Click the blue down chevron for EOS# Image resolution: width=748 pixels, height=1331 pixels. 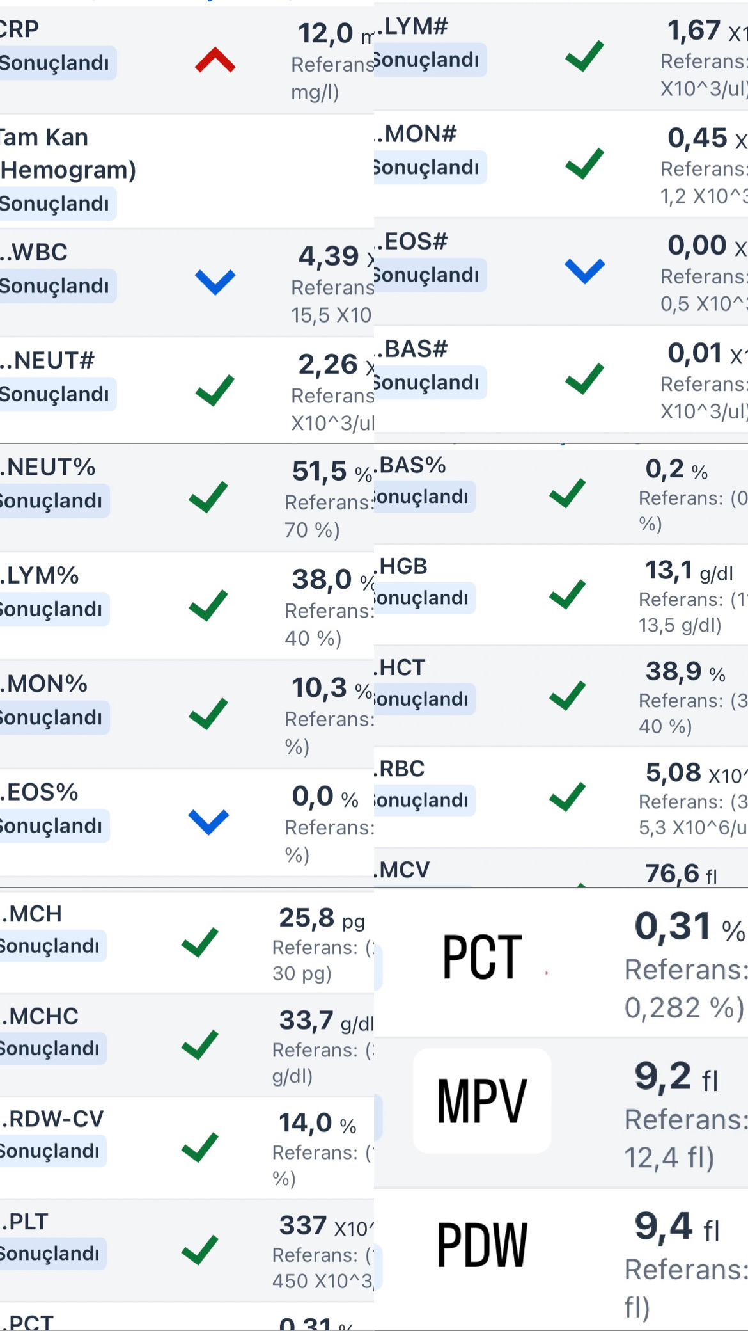coord(585,271)
